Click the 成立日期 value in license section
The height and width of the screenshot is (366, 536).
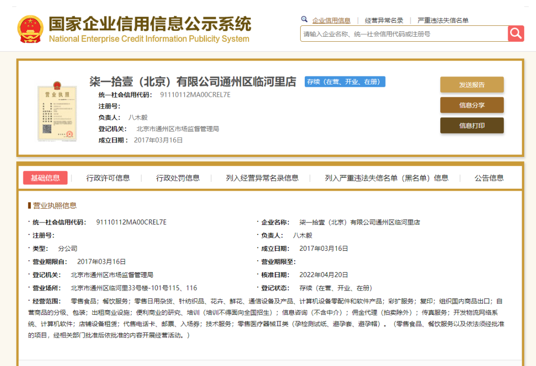(x=324, y=249)
